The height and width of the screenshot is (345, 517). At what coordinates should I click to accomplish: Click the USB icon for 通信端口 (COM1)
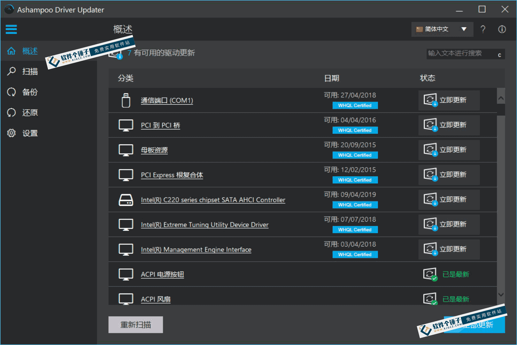tap(126, 100)
